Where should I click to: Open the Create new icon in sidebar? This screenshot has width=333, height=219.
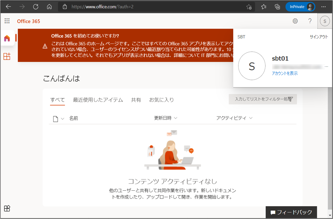tap(7, 56)
